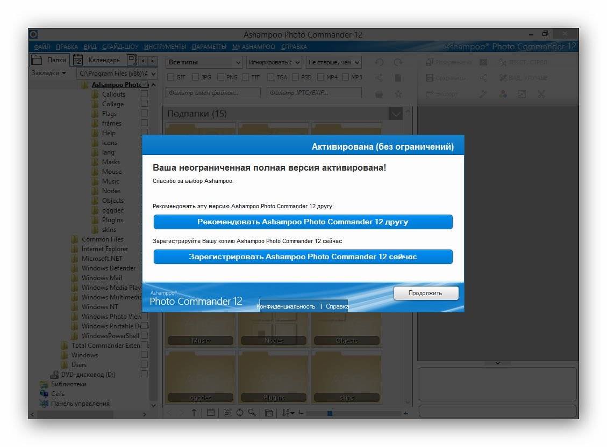This screenshot has height=447, width=607.
Task: Click the Сохранить button in right toolbar
Action: tap(445, 78)
